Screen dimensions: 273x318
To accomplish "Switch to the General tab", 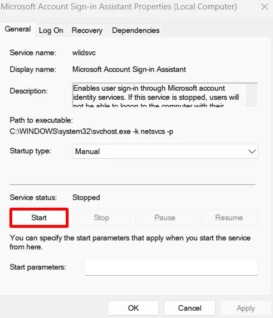I will click(x=18, y=30).
